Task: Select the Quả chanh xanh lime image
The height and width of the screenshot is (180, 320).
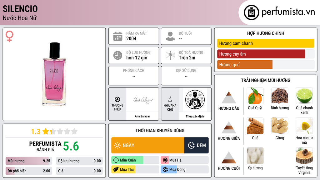Action: (x=304, y=96)
